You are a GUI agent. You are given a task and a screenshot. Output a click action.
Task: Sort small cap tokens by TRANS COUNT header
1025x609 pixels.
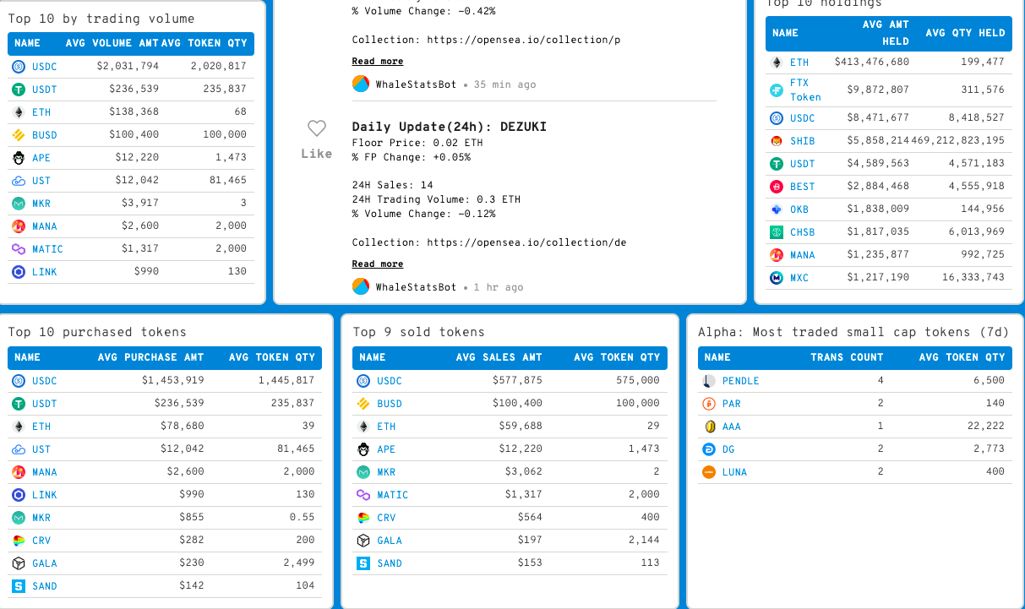[847, 357]
